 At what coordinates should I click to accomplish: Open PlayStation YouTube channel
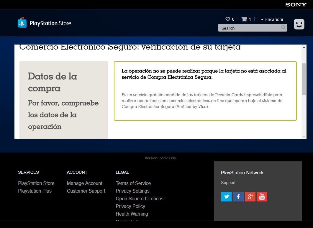[x=262, y=197]
